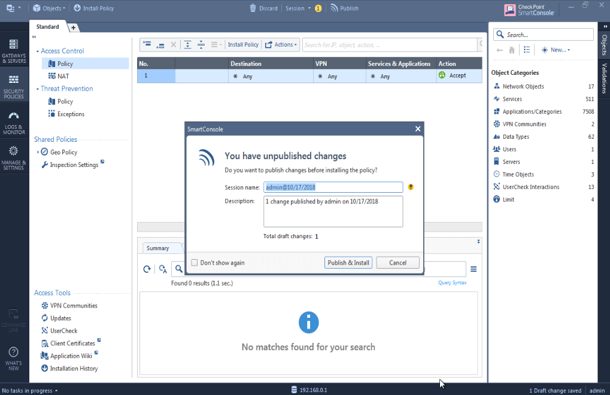Click the Add rule above icon
Screen dimensions: 610x395
[147, 44]
